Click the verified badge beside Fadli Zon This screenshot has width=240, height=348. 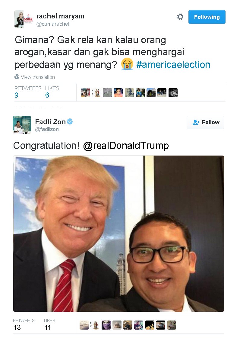[x=70, y=122]
